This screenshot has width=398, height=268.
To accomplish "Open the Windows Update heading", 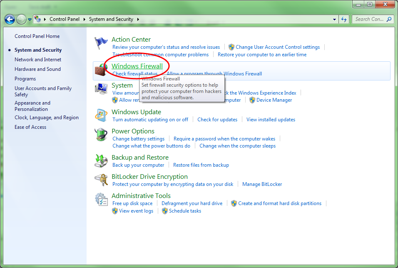I will click(x=136, y=112).
